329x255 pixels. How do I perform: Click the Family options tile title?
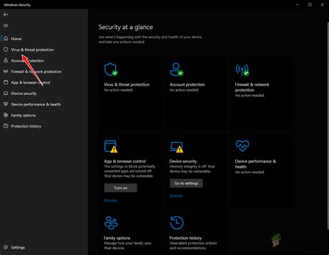click(117, 238)
